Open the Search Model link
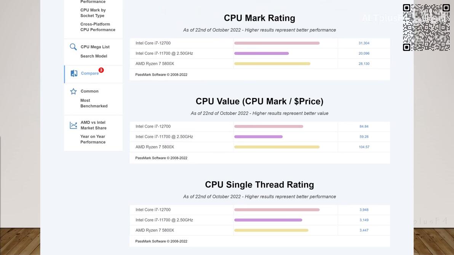The image size is (454, 255). tap(94, 56)
